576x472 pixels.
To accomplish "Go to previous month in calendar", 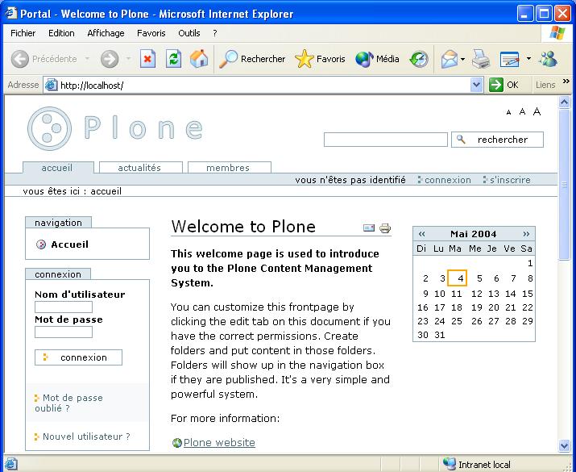I will pyautogui.click(x=421, y=234).
